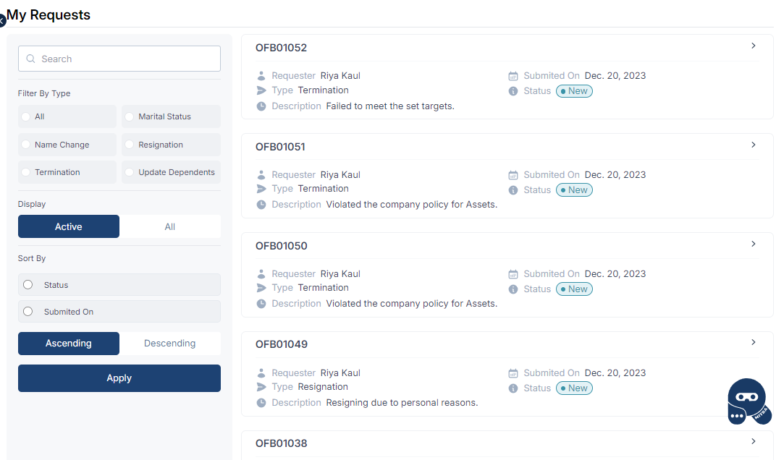Click the collapse filter panel arrow icon
776x460 pixels.
[x=2, y=21]
